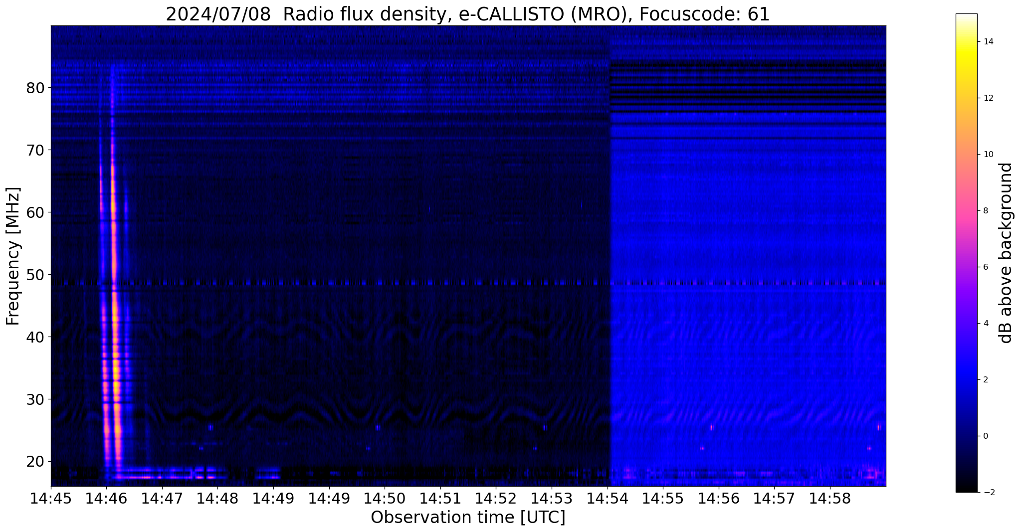Click the 20 MHz frequency tick label

tap(35, 462)
